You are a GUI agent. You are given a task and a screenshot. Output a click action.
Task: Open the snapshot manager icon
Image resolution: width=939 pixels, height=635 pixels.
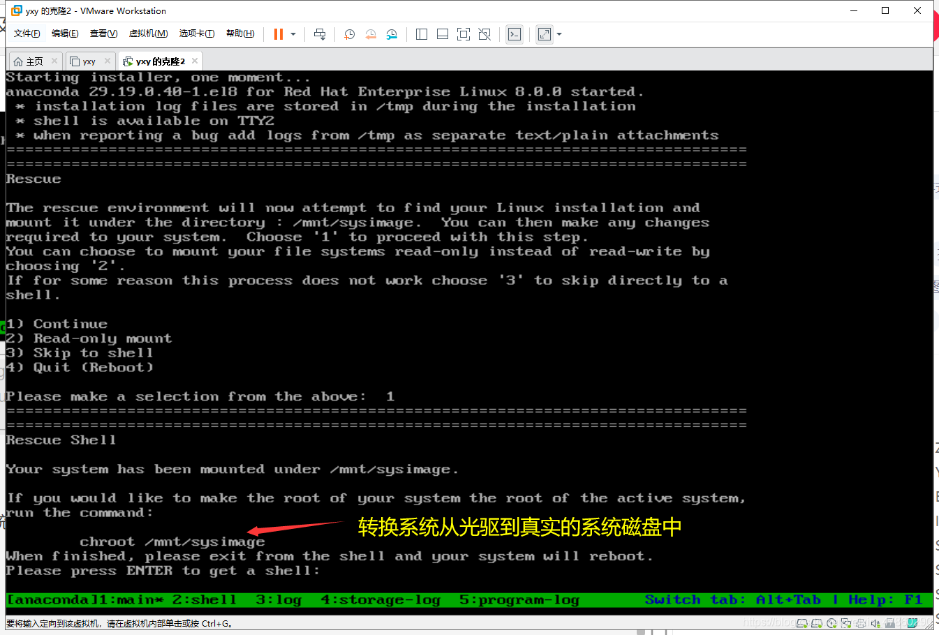tap(392, 34)
